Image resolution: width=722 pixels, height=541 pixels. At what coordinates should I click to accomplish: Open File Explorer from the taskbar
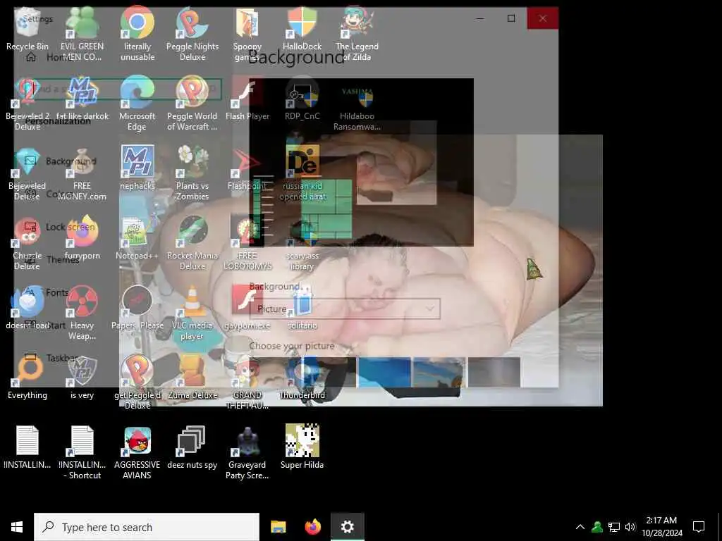[x=278, y=527]
